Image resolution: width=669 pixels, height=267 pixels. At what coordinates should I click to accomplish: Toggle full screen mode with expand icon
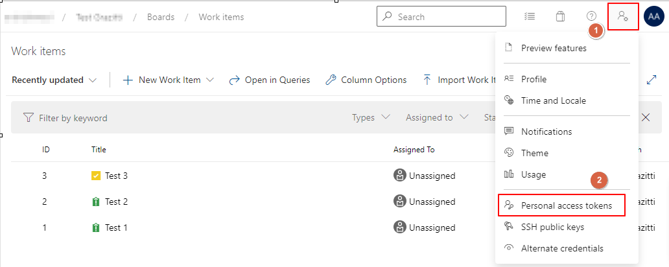[x=651, y=80]
